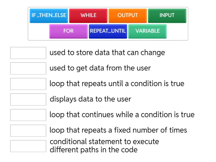The height and width of the screenshot is (162, 216).
Task: Click answer box for 'repeats until a condition is true'
Action: (28, 84)
